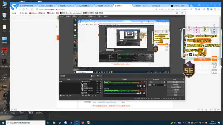Viewport: 223px width, 125px height.
Task: Open notification center in system tray
Action: [219, 122]
